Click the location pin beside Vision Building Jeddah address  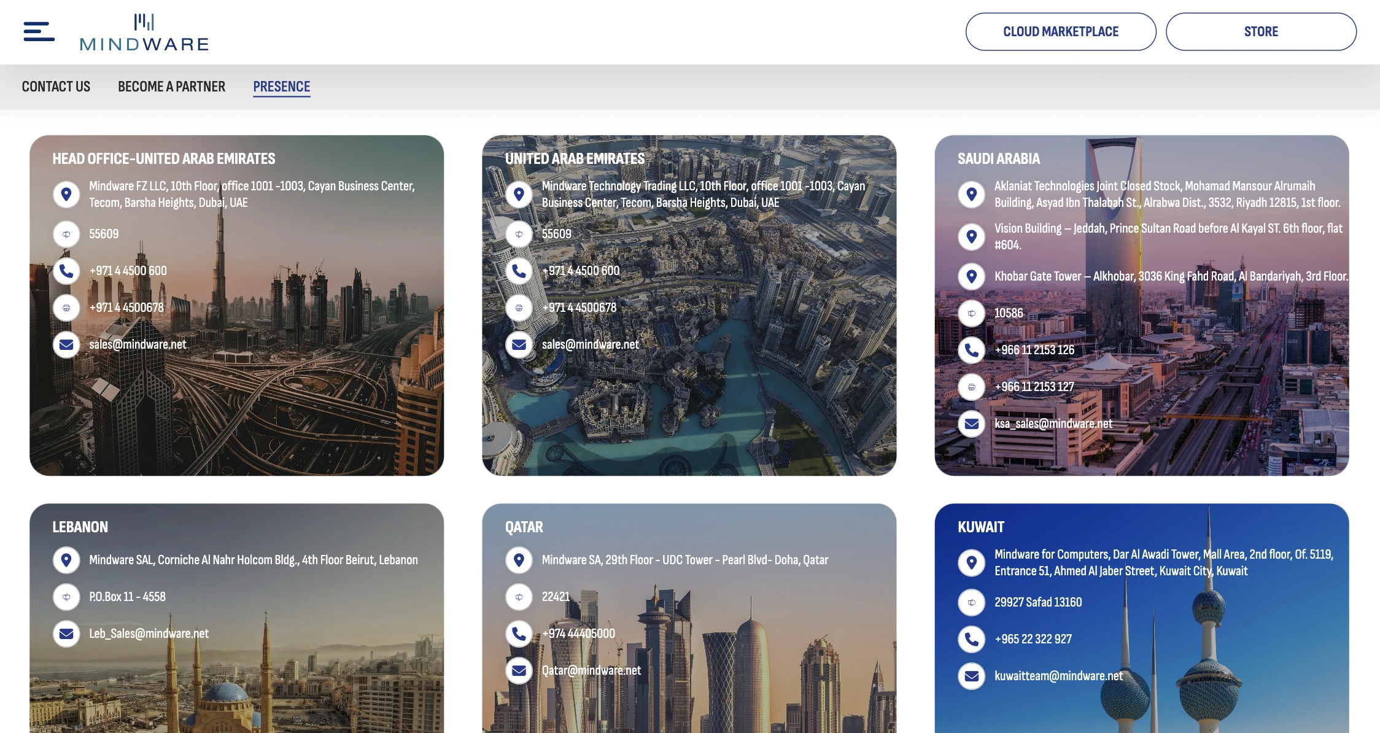pyautogui.click(x=972, y=236)
